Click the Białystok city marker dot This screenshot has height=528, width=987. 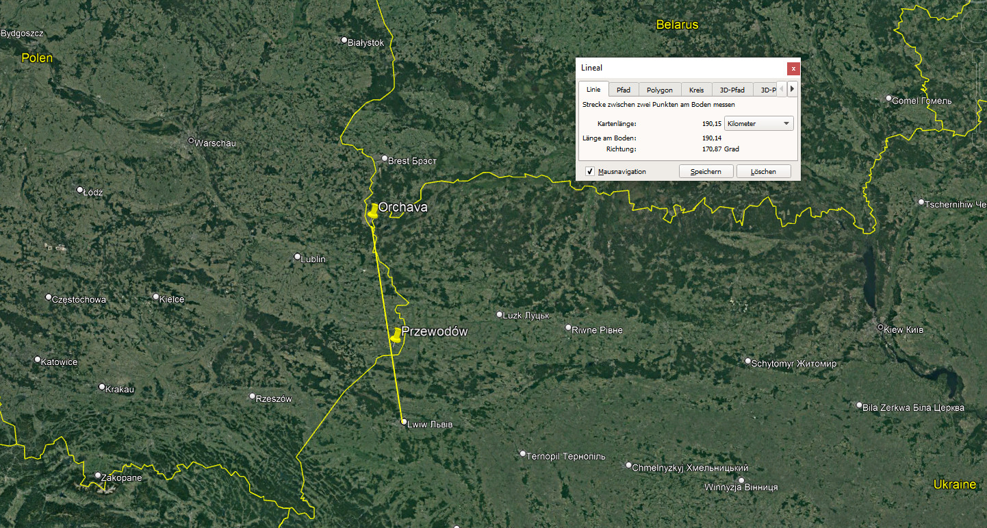344,40
